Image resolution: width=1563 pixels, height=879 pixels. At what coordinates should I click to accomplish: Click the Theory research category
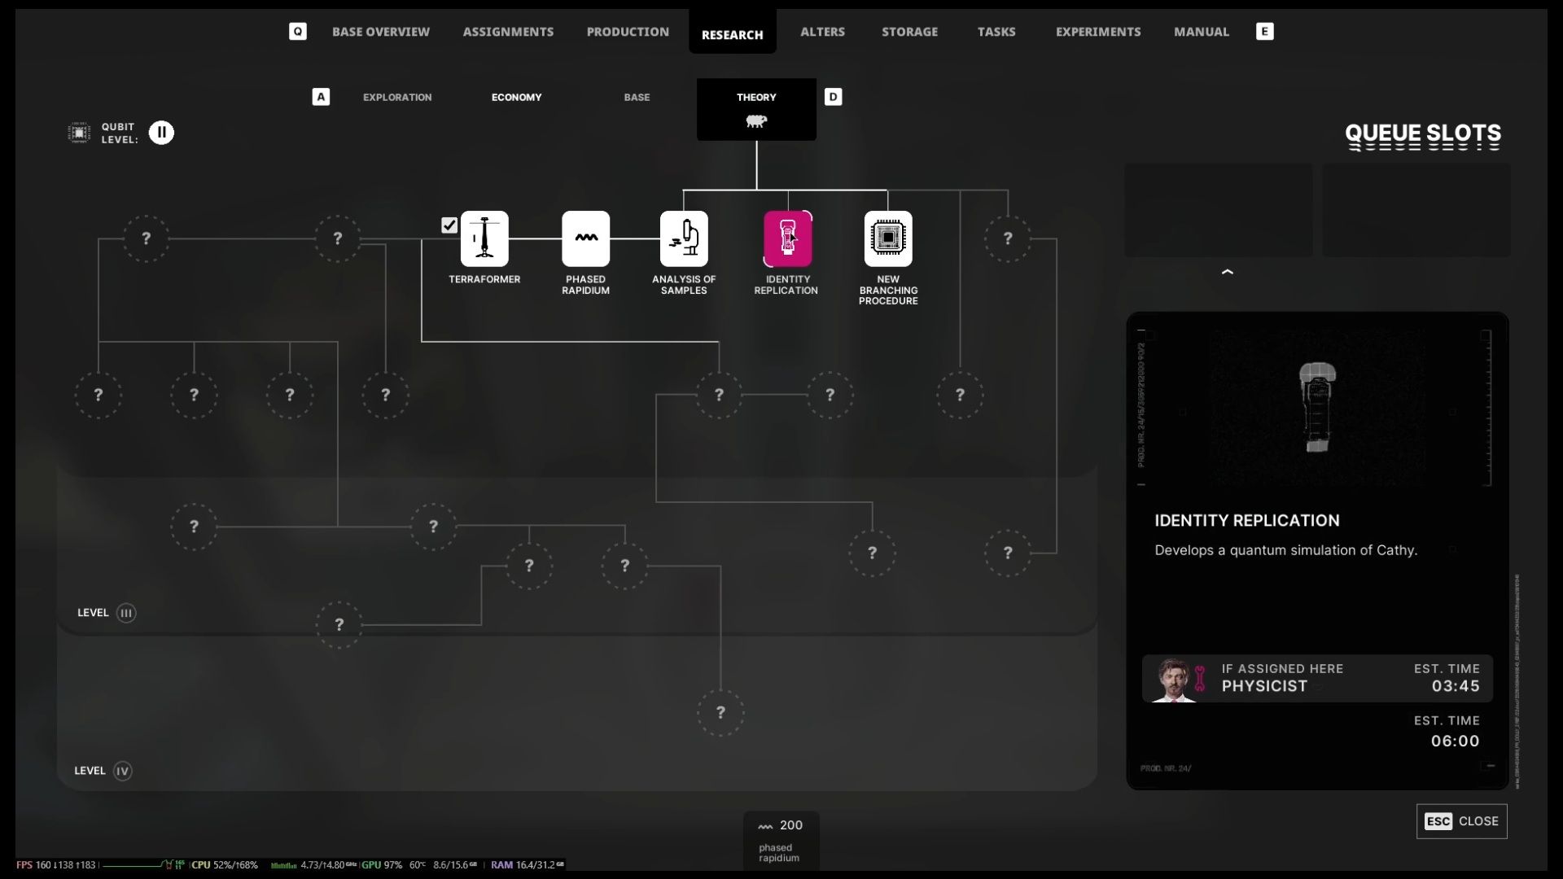tap(756, 109)
